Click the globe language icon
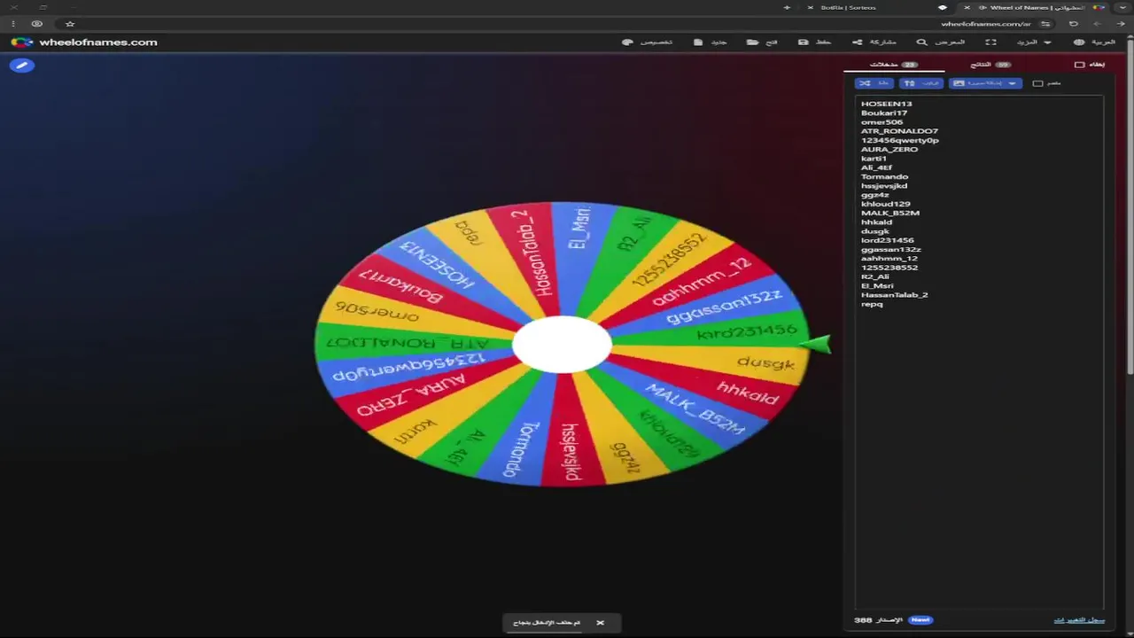Viewport: 1134px width, 638px height. (x=1079, y=42)
